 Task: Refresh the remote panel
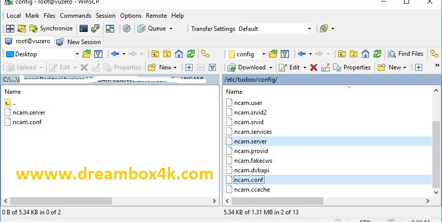tap(378, 54)
